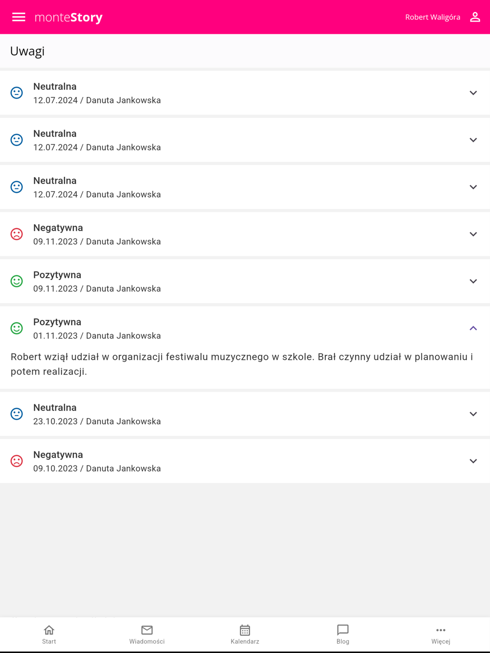Expand the Neutralna 23.10.2023 note chevron
The image size is (490, 653).
tap(473, 414)
